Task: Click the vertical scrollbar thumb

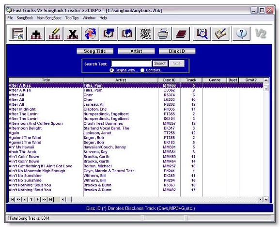Action: click(x=266, y=88)
